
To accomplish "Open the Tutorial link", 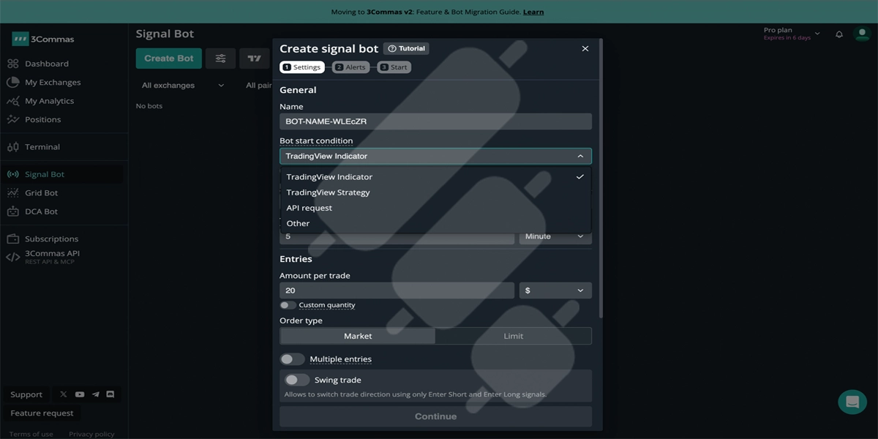I will 406,48.
